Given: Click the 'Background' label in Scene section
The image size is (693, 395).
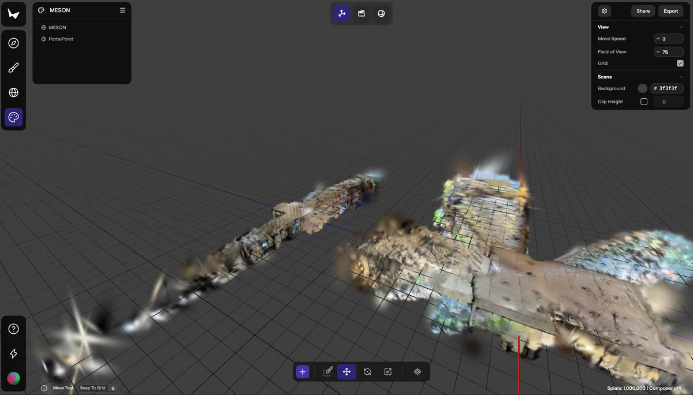Looking at the screenshot, I should 612,88.
